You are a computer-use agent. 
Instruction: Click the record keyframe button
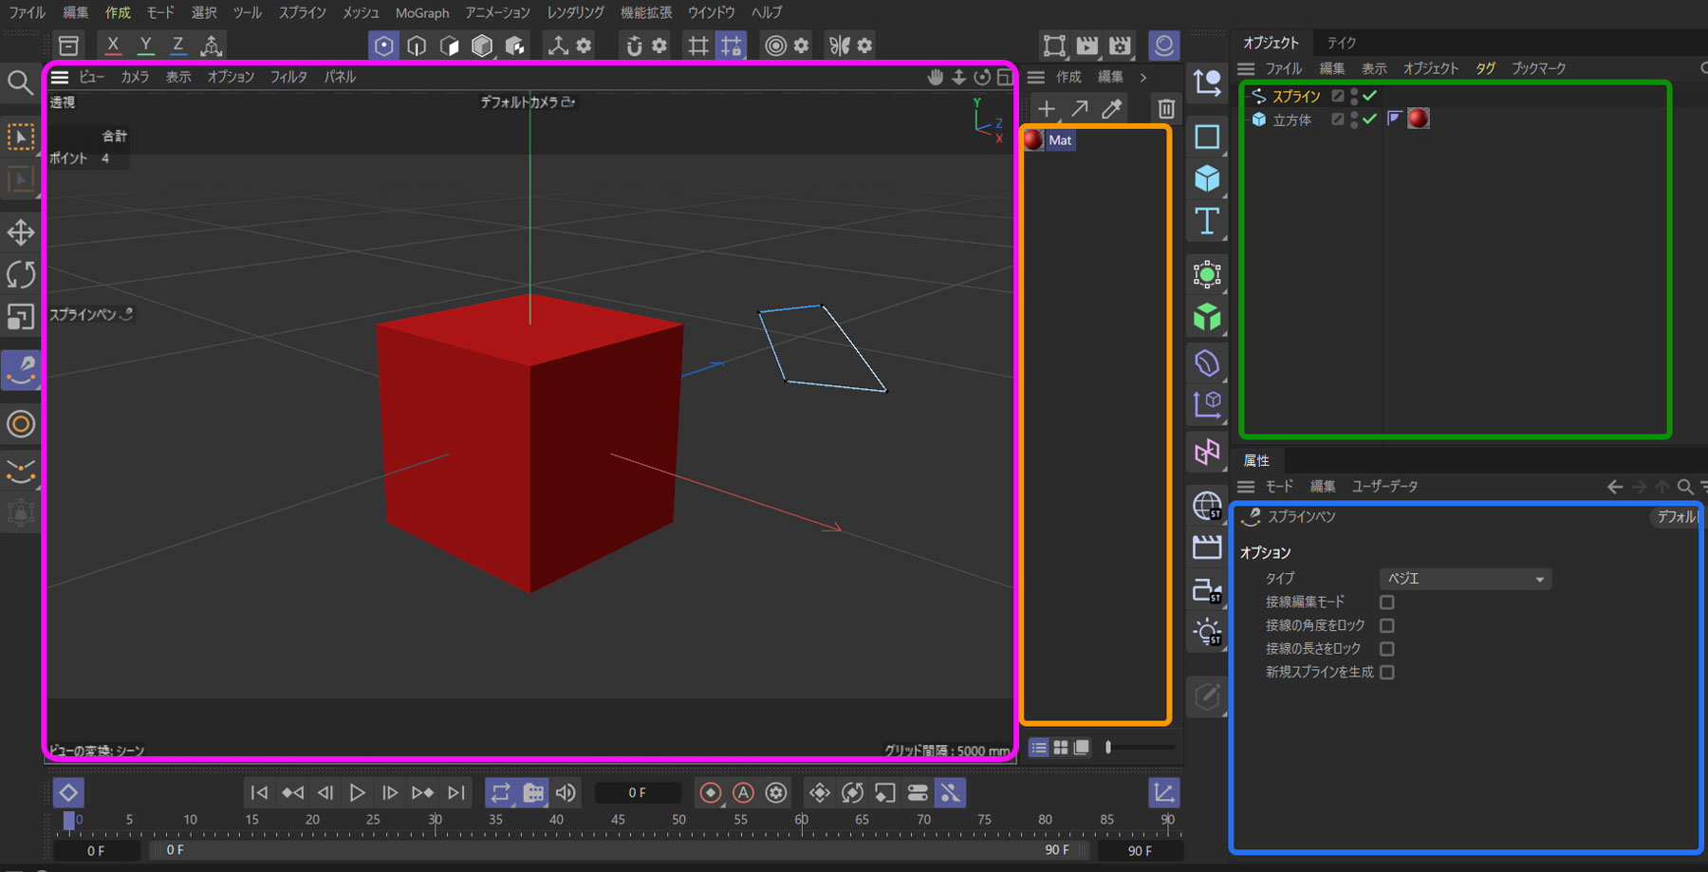[x=710, y=793]
